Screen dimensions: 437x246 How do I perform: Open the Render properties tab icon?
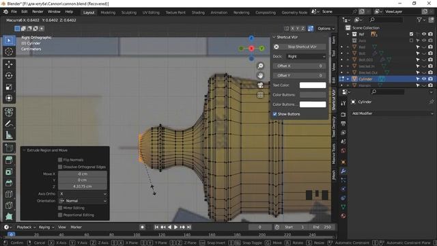pyautogui.click(x=343, y=115)
